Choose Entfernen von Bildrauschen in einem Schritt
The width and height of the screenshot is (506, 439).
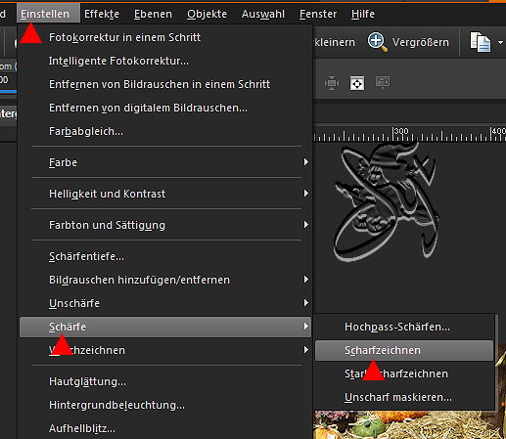165,84
